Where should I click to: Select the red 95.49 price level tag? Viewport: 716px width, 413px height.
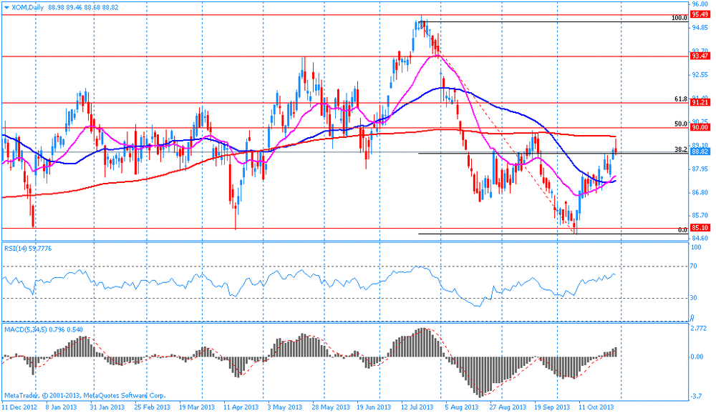(700, 14)
